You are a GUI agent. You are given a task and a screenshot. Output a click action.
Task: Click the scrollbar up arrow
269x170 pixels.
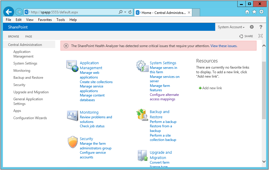[264, 46]
